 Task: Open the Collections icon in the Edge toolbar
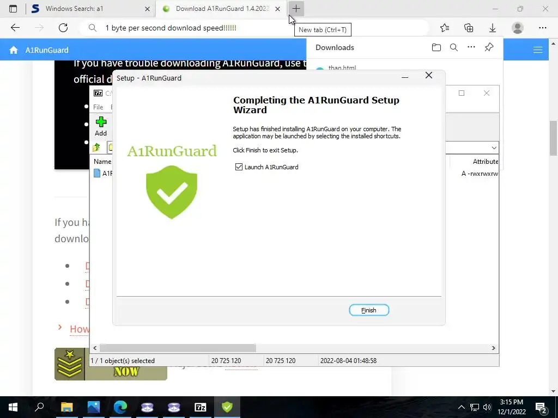coord(469,28)
